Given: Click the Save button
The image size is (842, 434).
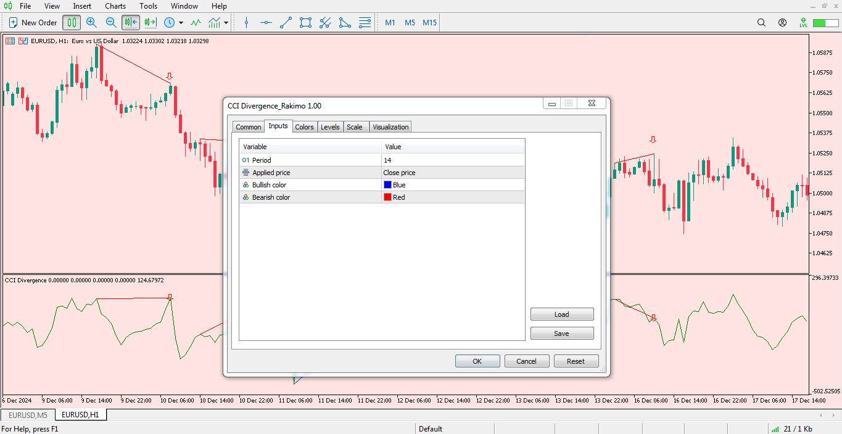Looking at the screenshot, I should [x=562, y=334].
